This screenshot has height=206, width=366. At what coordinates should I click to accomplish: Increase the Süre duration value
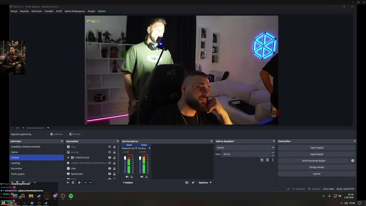click(273, 153)
